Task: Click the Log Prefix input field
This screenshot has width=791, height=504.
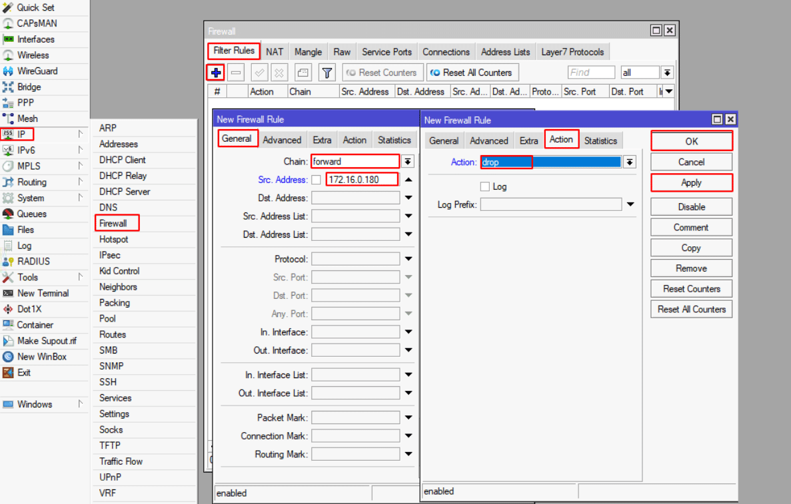Action: (551, 204)
